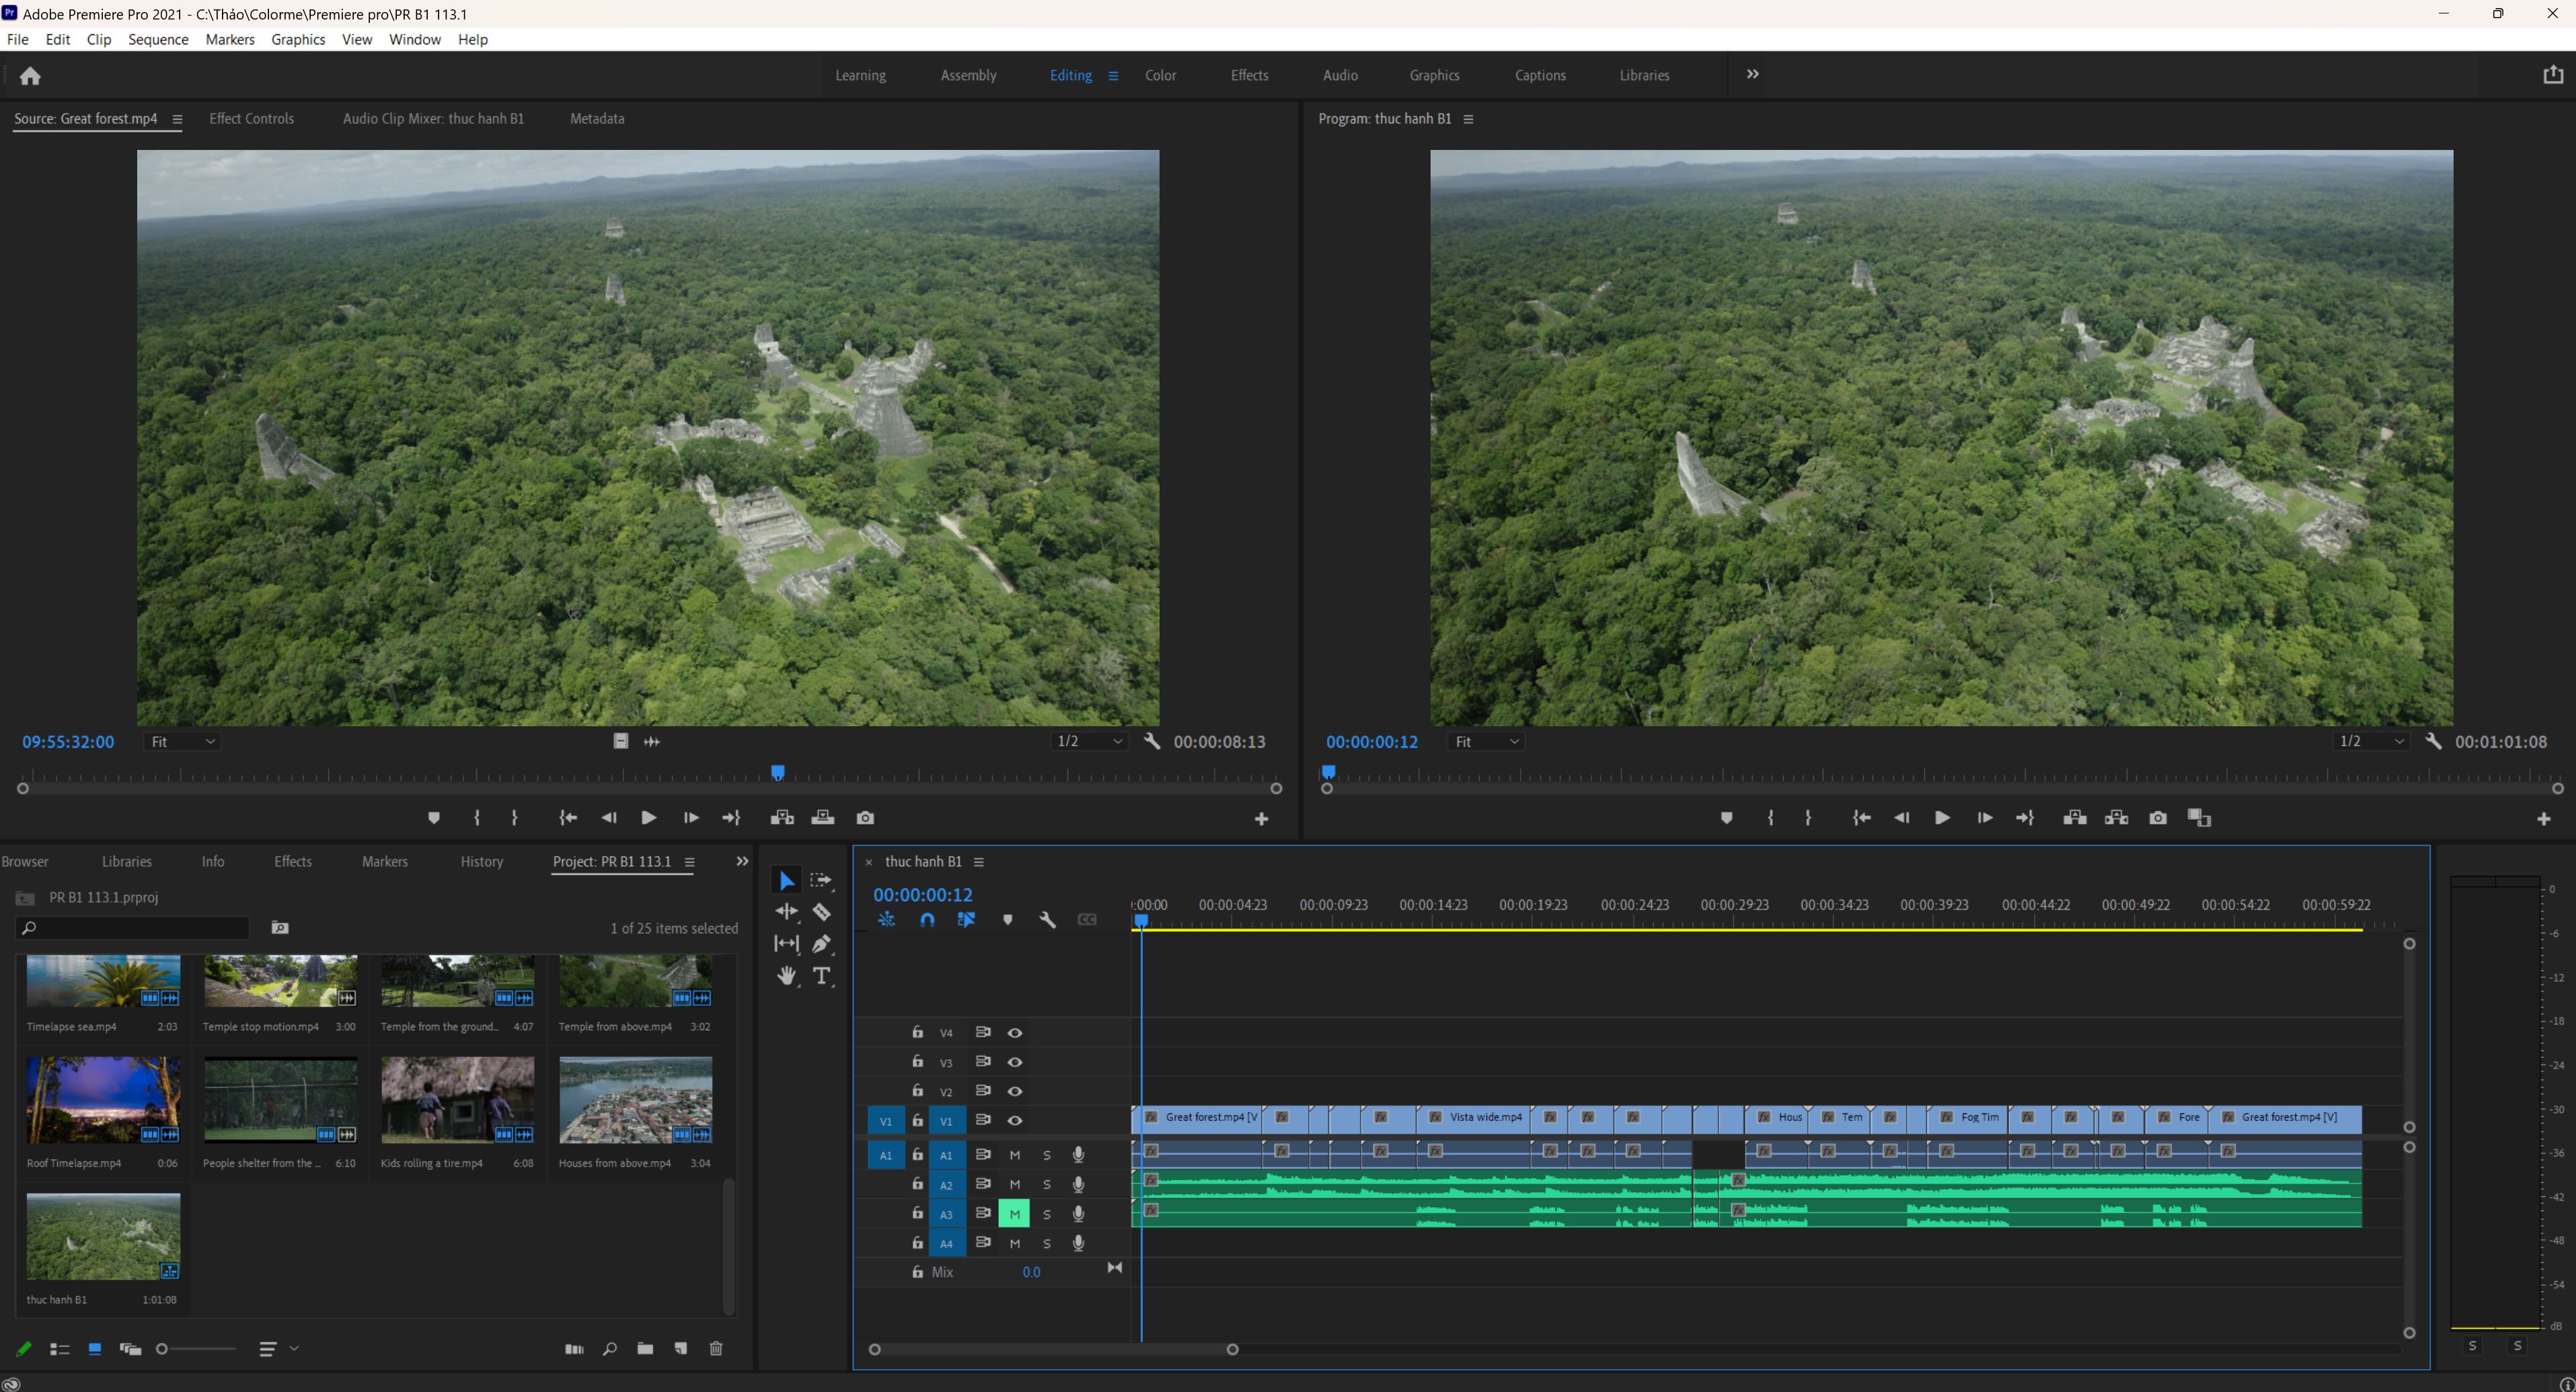The image size is (2576, 1392).
Task: Click Source timecode 09:55:32:00
Action: [x=68, y=742]
